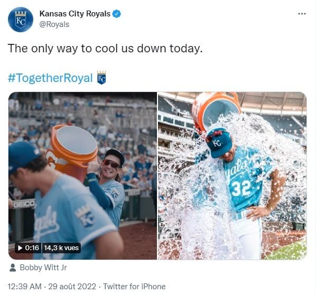
Task: Click the Kansas City Royals profile avatar
Action: [x=21, y=20]
